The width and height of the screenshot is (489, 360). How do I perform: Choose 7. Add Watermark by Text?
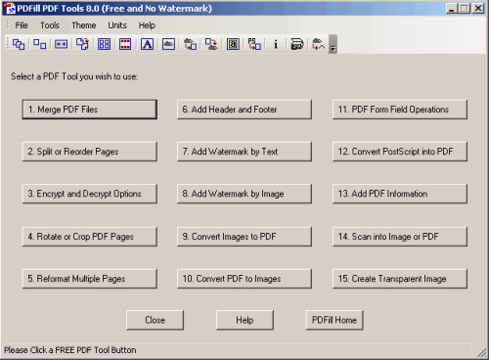[x=244, y=152]
